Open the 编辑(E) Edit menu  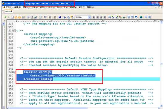click(x=18, y=7)
